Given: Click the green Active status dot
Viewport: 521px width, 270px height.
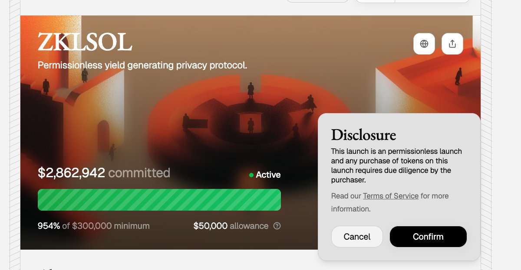Looking at the screenshot, I should [251, 175].
